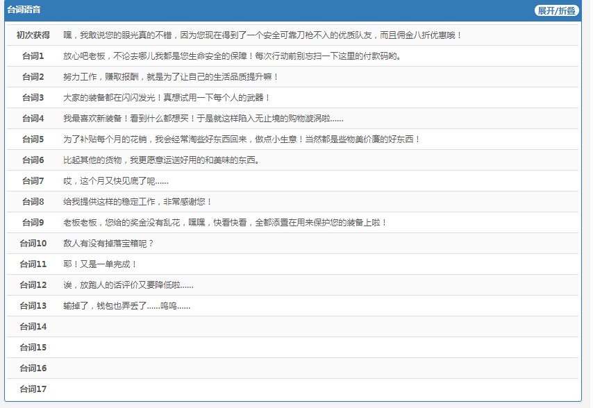The image size is (593, 408).
Task: Click the 台词12 row label
Action: click(x=33, y=285)
